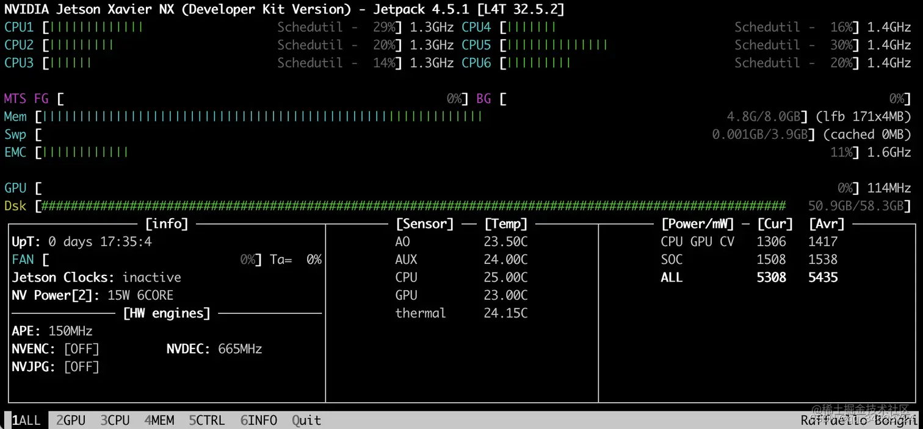Click the '[HW engines]' header

click(167, 313)
